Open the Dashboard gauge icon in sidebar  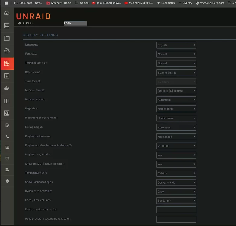click(x=7, y=13)
